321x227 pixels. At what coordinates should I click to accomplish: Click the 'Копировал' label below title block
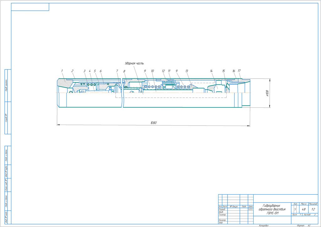coord(264,225)
